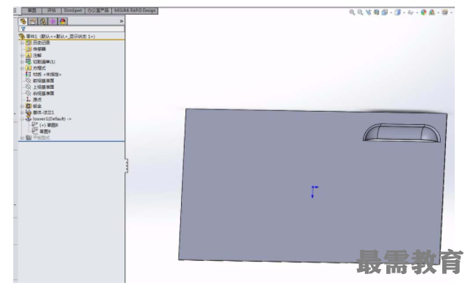Click the Previous View icon

click(x=369, y=12)
